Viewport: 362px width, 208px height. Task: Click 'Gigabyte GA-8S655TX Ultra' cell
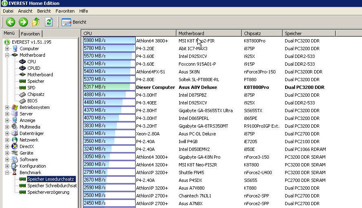pos(206,111)
